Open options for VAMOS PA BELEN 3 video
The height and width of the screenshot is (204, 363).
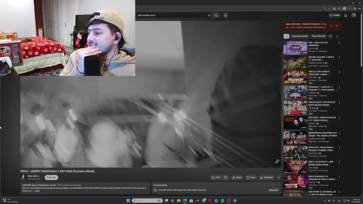click(x=339, y=118)
